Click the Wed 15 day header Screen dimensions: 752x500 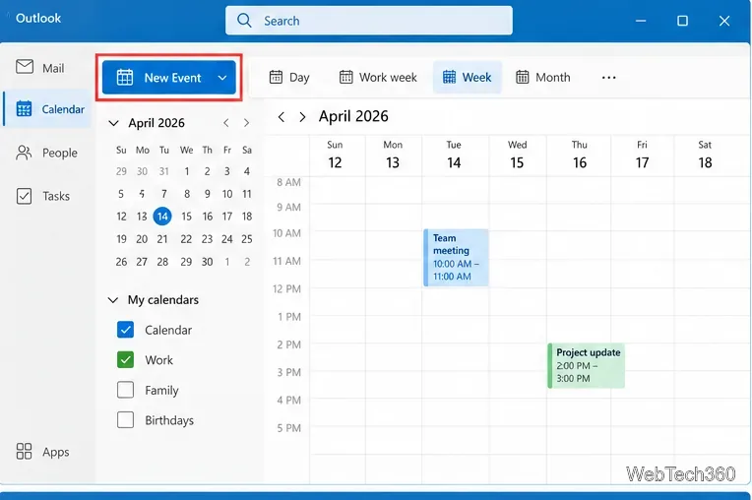517,156
